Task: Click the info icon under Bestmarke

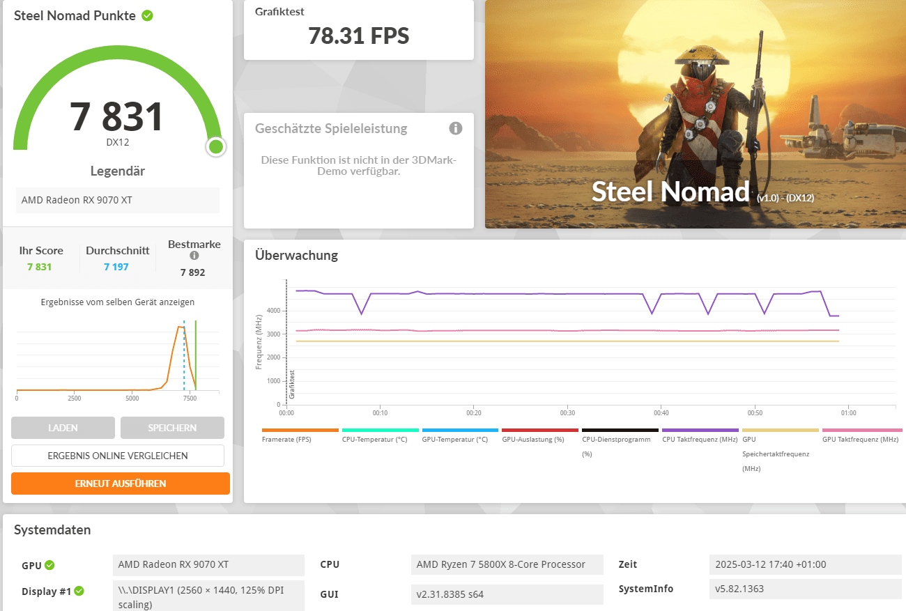Action: click(x=194, y=256)
